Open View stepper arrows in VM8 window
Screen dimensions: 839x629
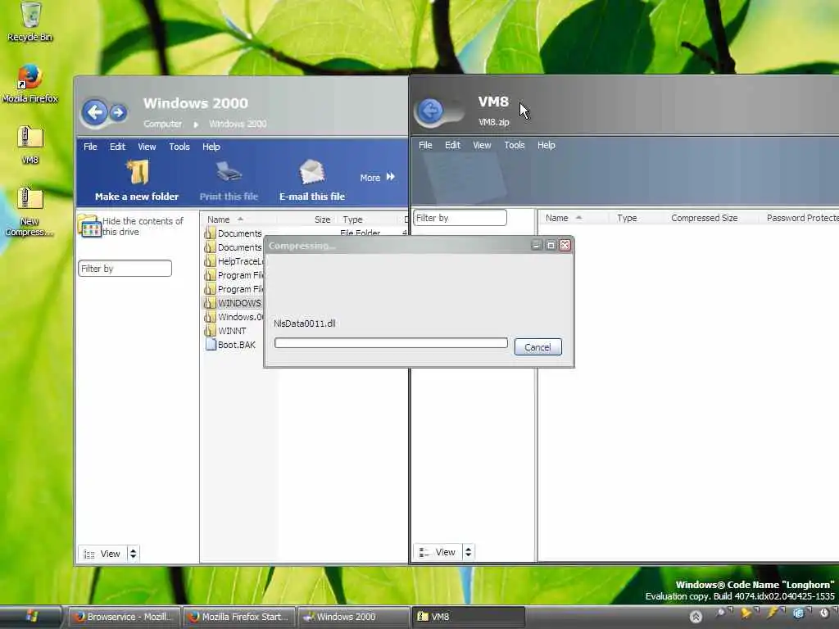[x=468, y=552]
